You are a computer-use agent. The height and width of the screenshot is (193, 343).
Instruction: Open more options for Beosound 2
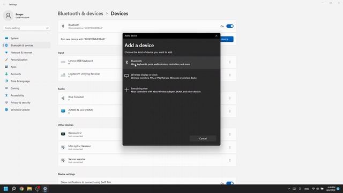pos(230,134)
